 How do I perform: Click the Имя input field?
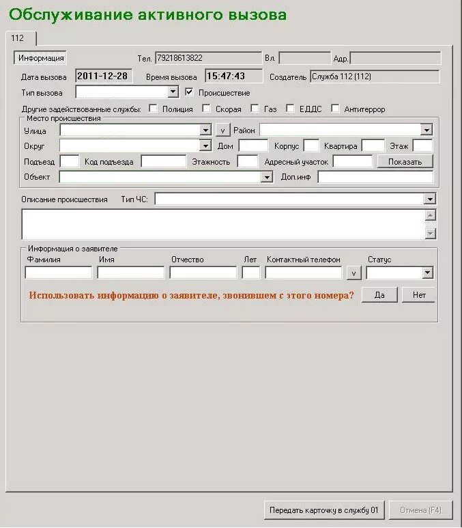click(130, 273)
